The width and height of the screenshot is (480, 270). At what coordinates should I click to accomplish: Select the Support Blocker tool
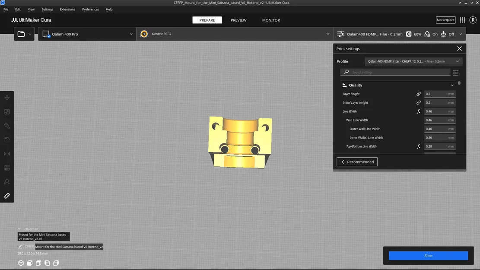pos(7,182)
